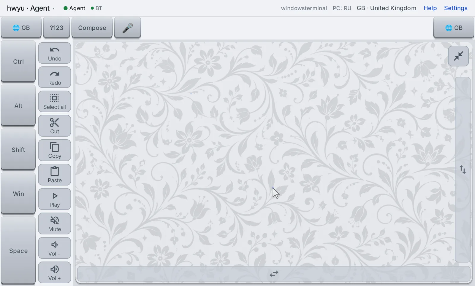Switch to ?123 symbols keyboard
The width and height of the screenshot is (475, 286).
click(x=56, y=28)
